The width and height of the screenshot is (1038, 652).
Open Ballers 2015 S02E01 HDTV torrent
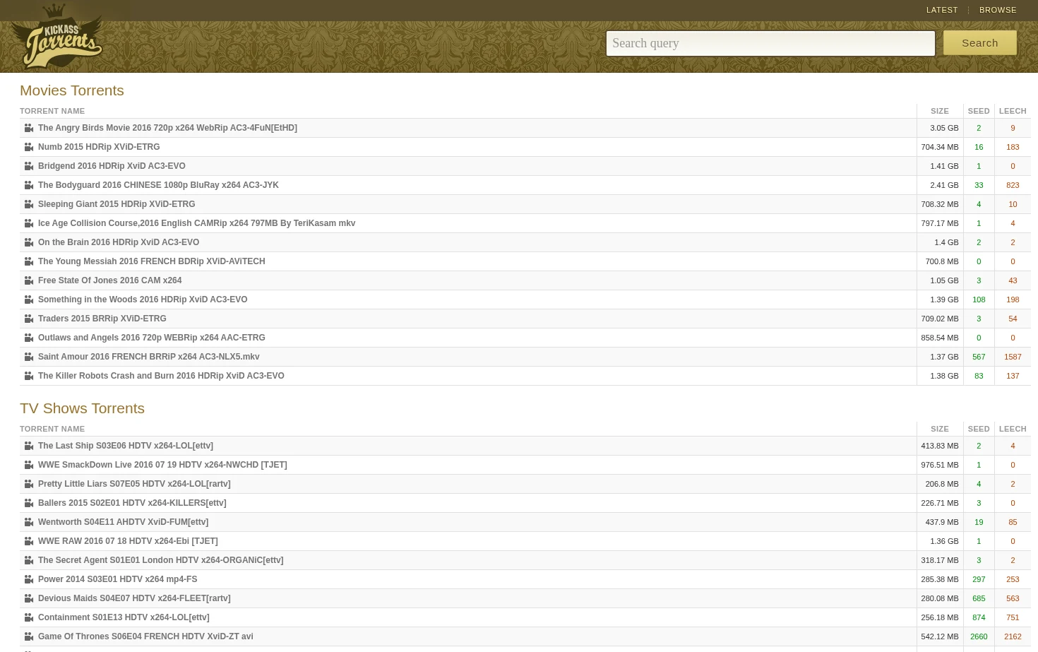tap(132, 503)
